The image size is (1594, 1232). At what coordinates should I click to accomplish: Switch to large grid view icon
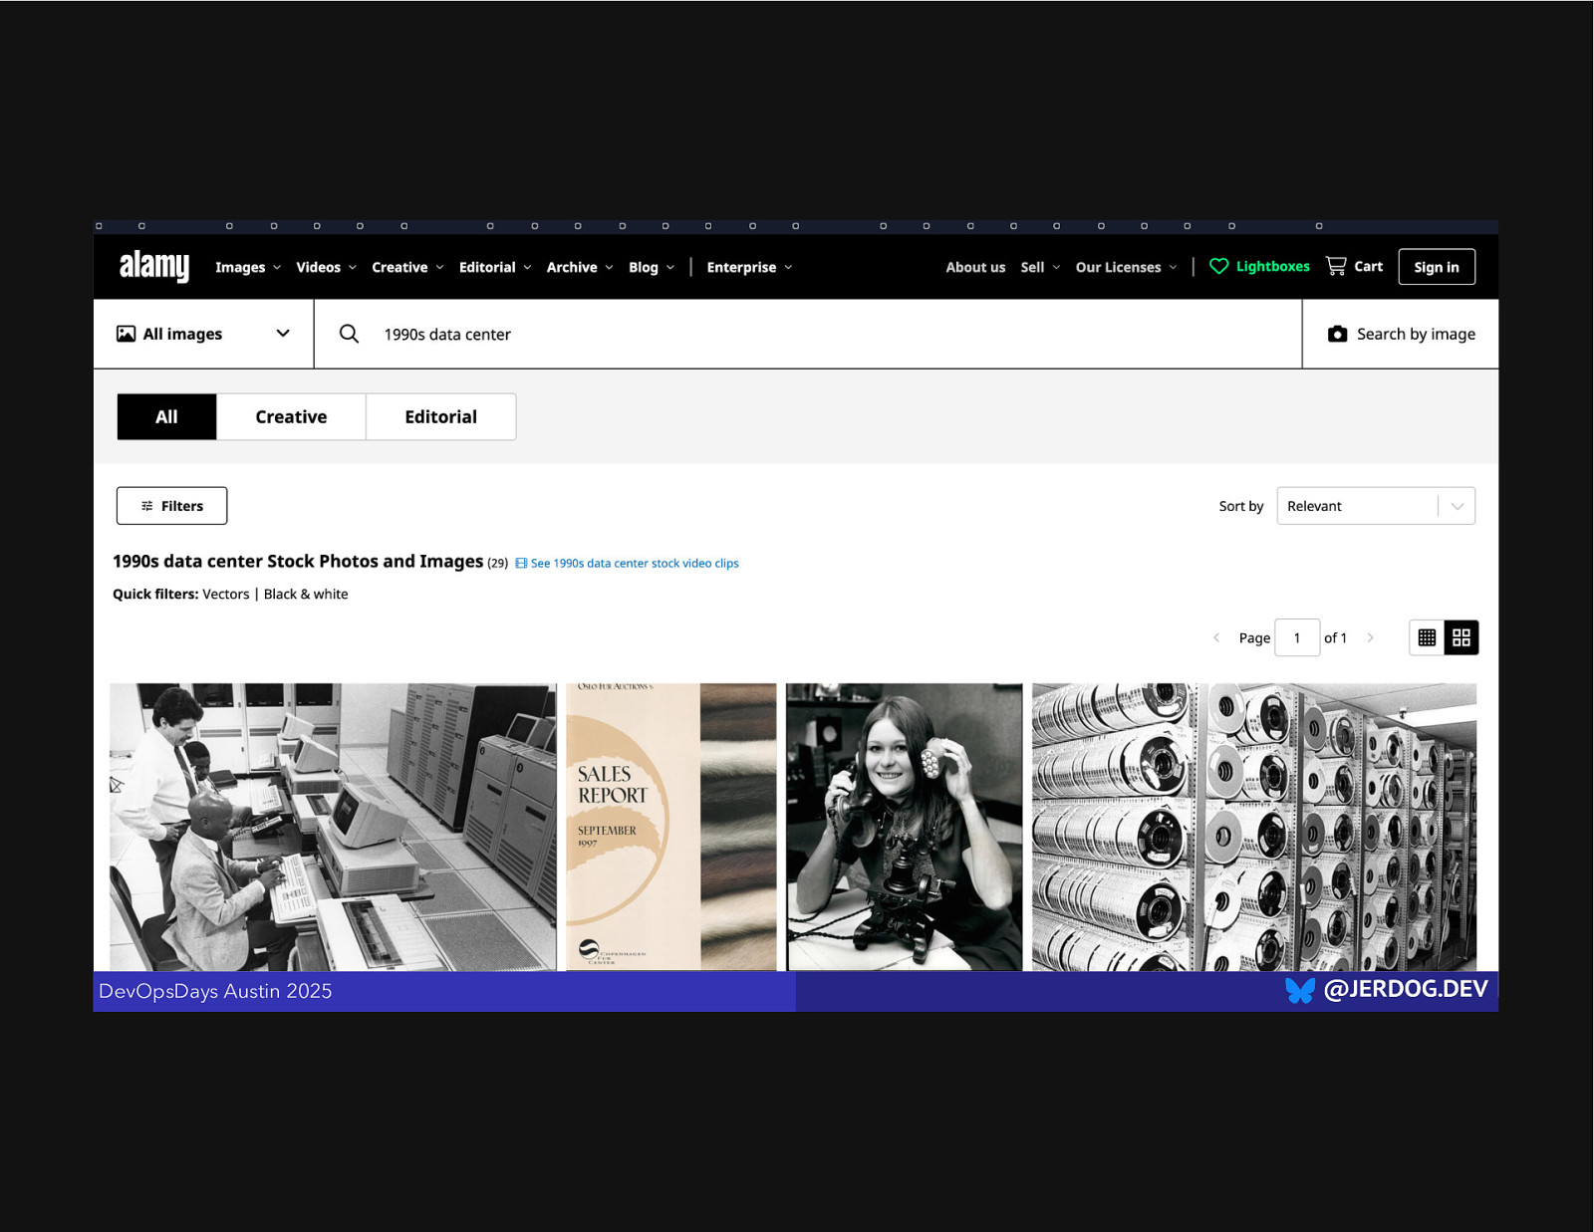1461,637
